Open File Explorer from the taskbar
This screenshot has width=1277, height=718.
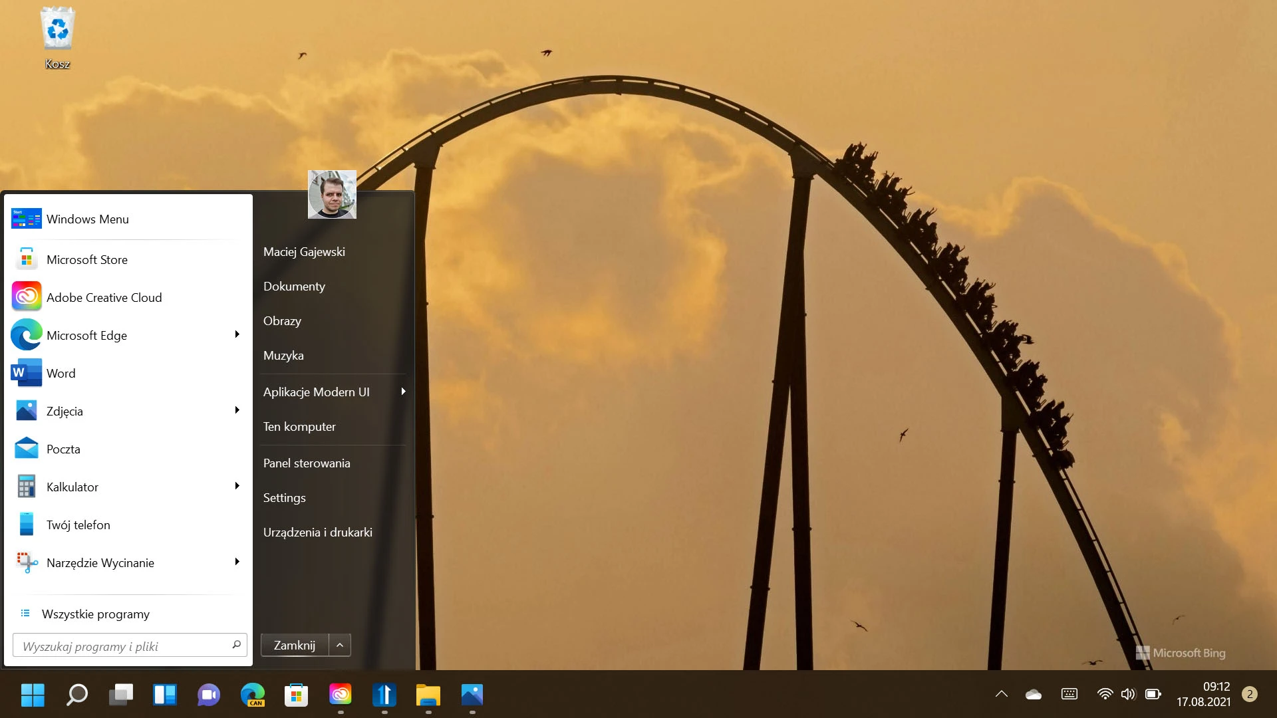pyautogui.click(x=428, y=695)
